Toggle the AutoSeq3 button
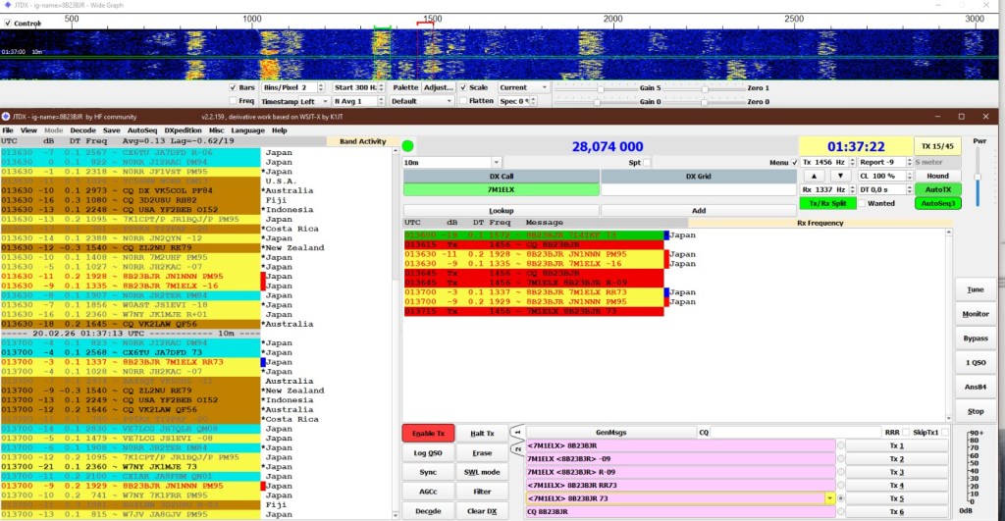1005x521 pixels. (x=938, y=203)
